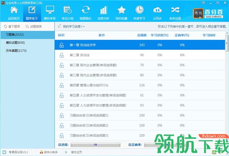
Task: Click the 学习时间 column header
Action: [x=209, y=35]
